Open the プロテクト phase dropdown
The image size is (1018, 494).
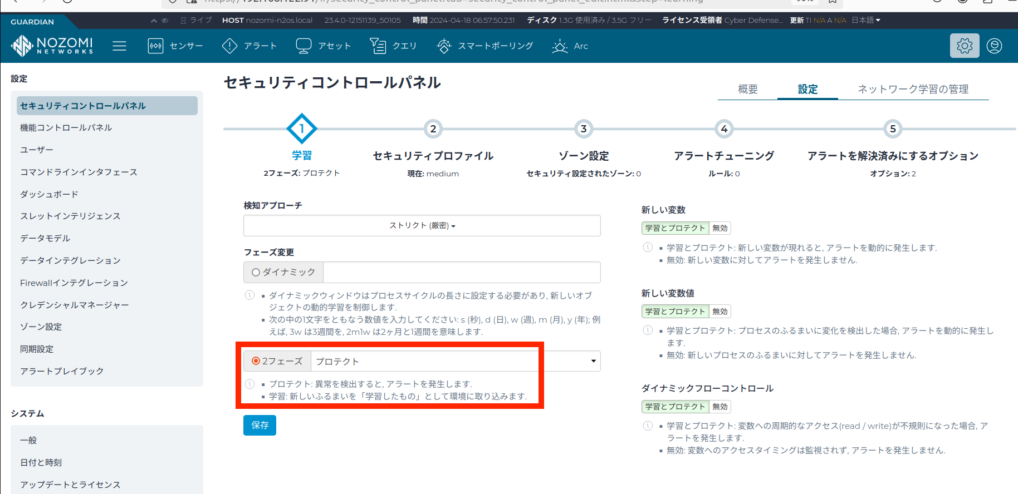click(x=455, y=362)
